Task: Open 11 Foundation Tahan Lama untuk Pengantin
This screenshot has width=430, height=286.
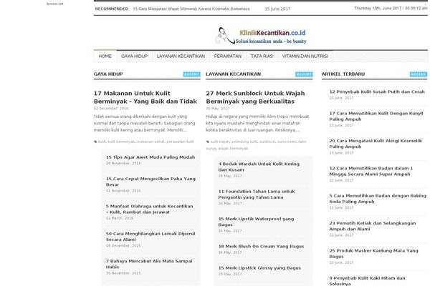Action: 257,194
